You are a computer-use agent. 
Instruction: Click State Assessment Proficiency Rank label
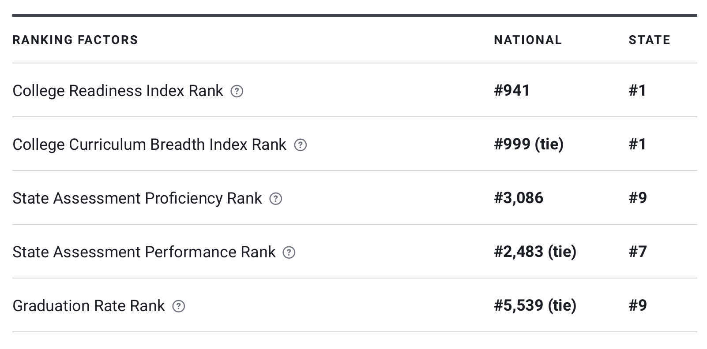[137, 198]
